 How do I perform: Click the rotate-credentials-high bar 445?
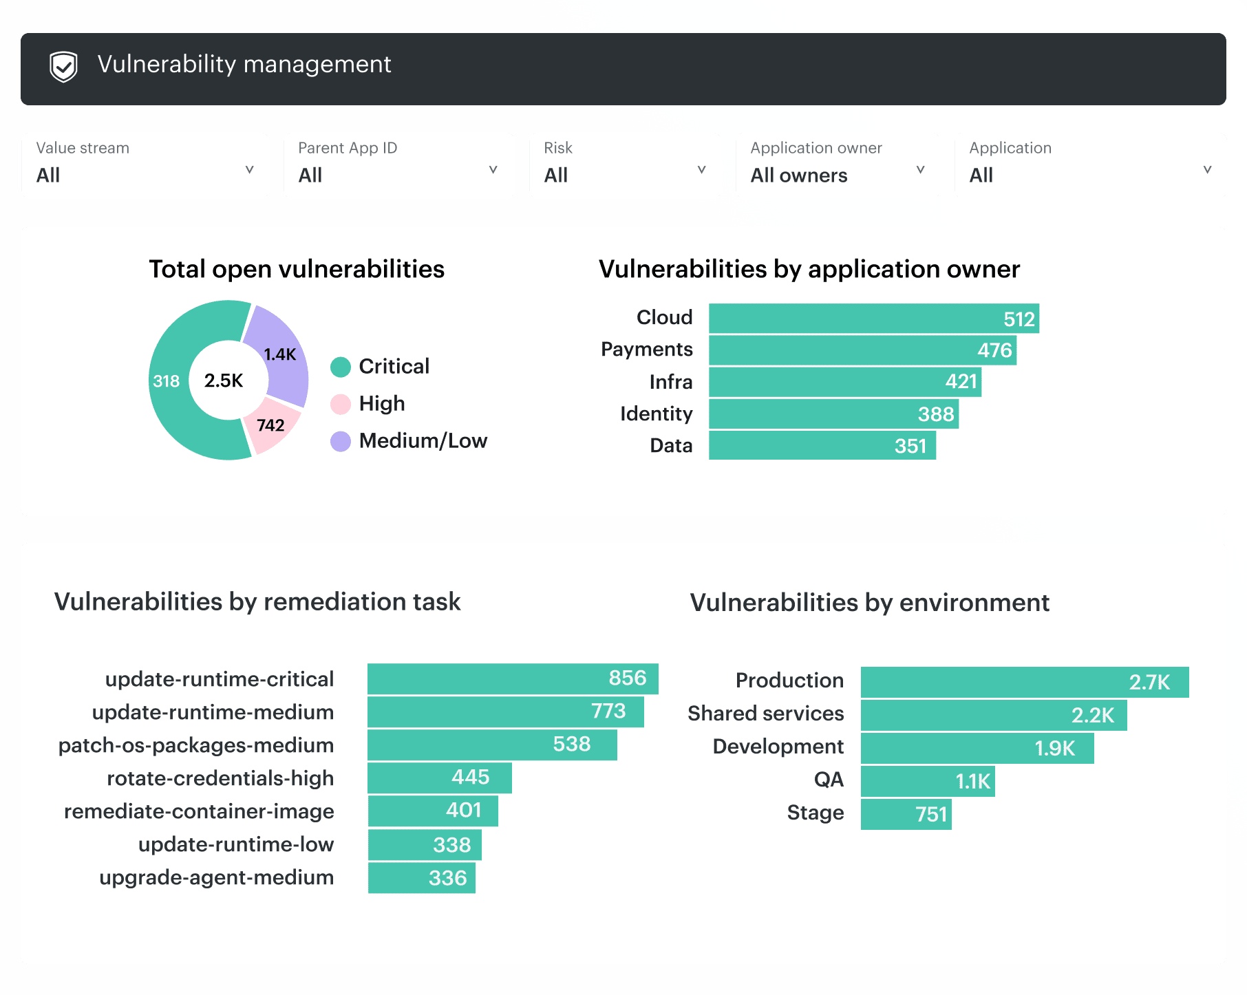coord(440,778)
